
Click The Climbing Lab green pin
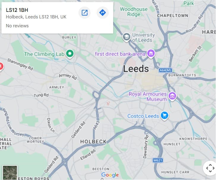pyautogui.click(x=70, y=54)
